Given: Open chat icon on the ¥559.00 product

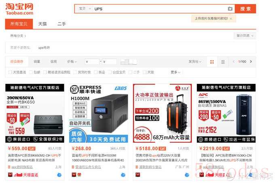Looking at the screenshot, I should click(59, 175).
